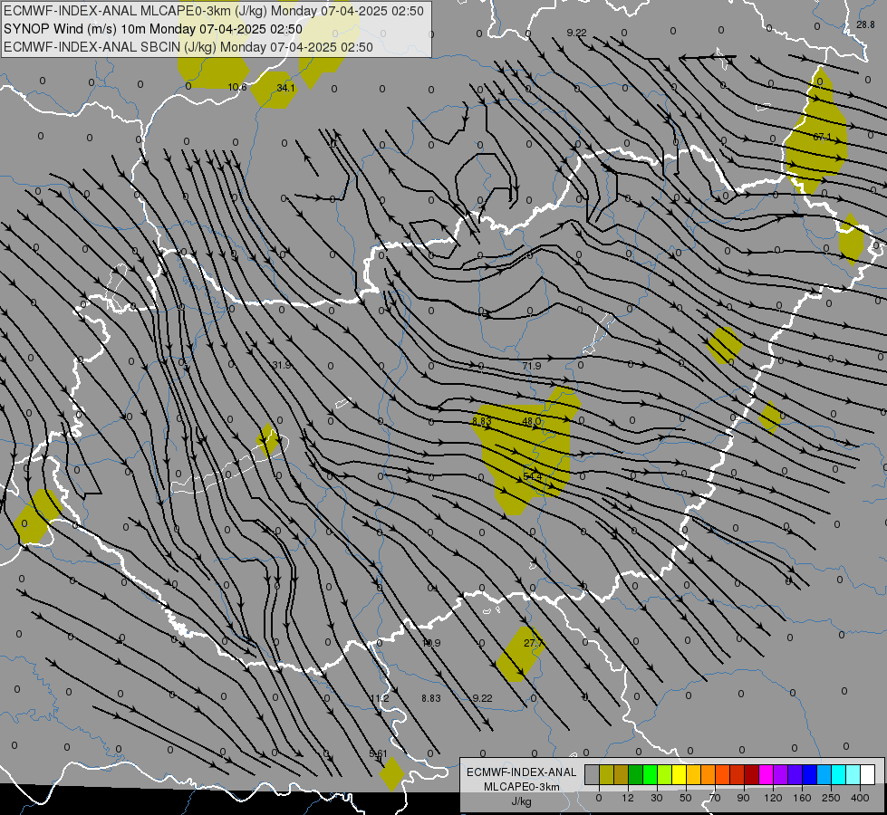Click the legend tick label 120
This screenshot has width=887, height=815.
pyautogui.click(x=773, y=798)
